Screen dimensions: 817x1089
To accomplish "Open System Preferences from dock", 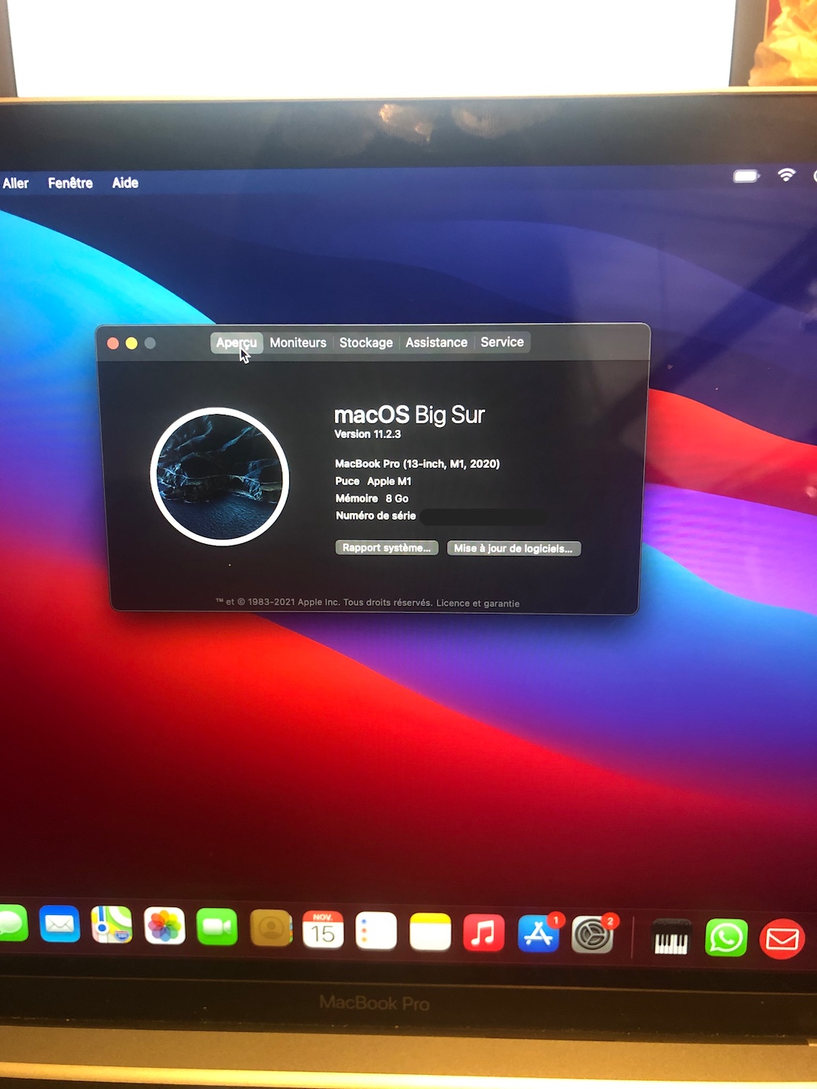I will (x=592, y=935).
